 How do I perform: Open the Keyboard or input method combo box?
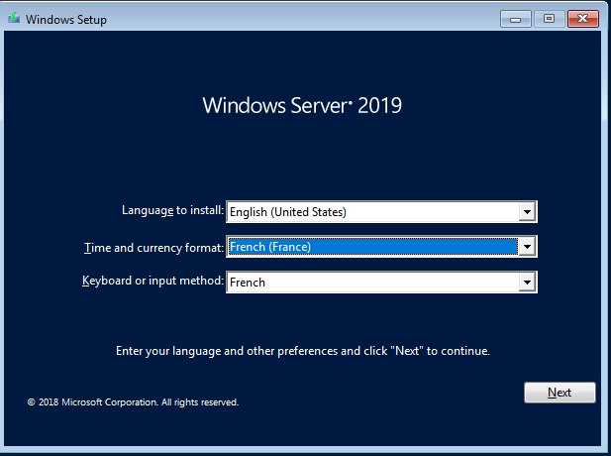[x=381, y=282]
